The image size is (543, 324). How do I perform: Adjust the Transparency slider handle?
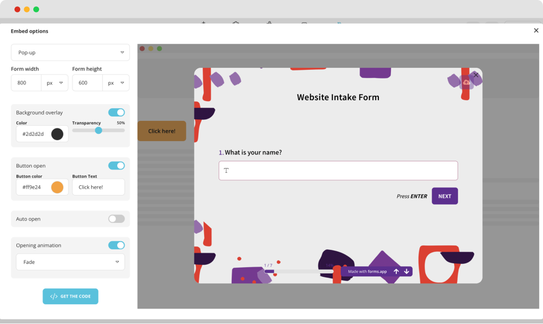click(98, 130)
